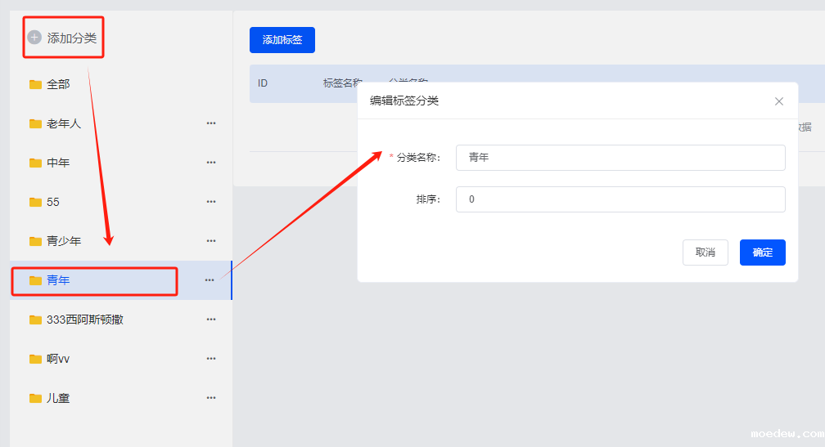
Task: Cancel editing with the 取消 button
Action: (x=705, y=253)
